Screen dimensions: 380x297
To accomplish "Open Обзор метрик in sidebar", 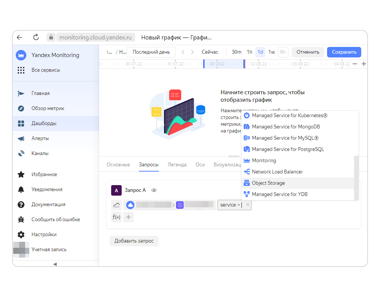I will point(56,109).
